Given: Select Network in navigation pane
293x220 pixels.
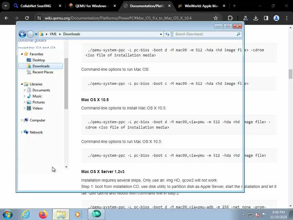Looking at the screenshot, I should [36, 132].
